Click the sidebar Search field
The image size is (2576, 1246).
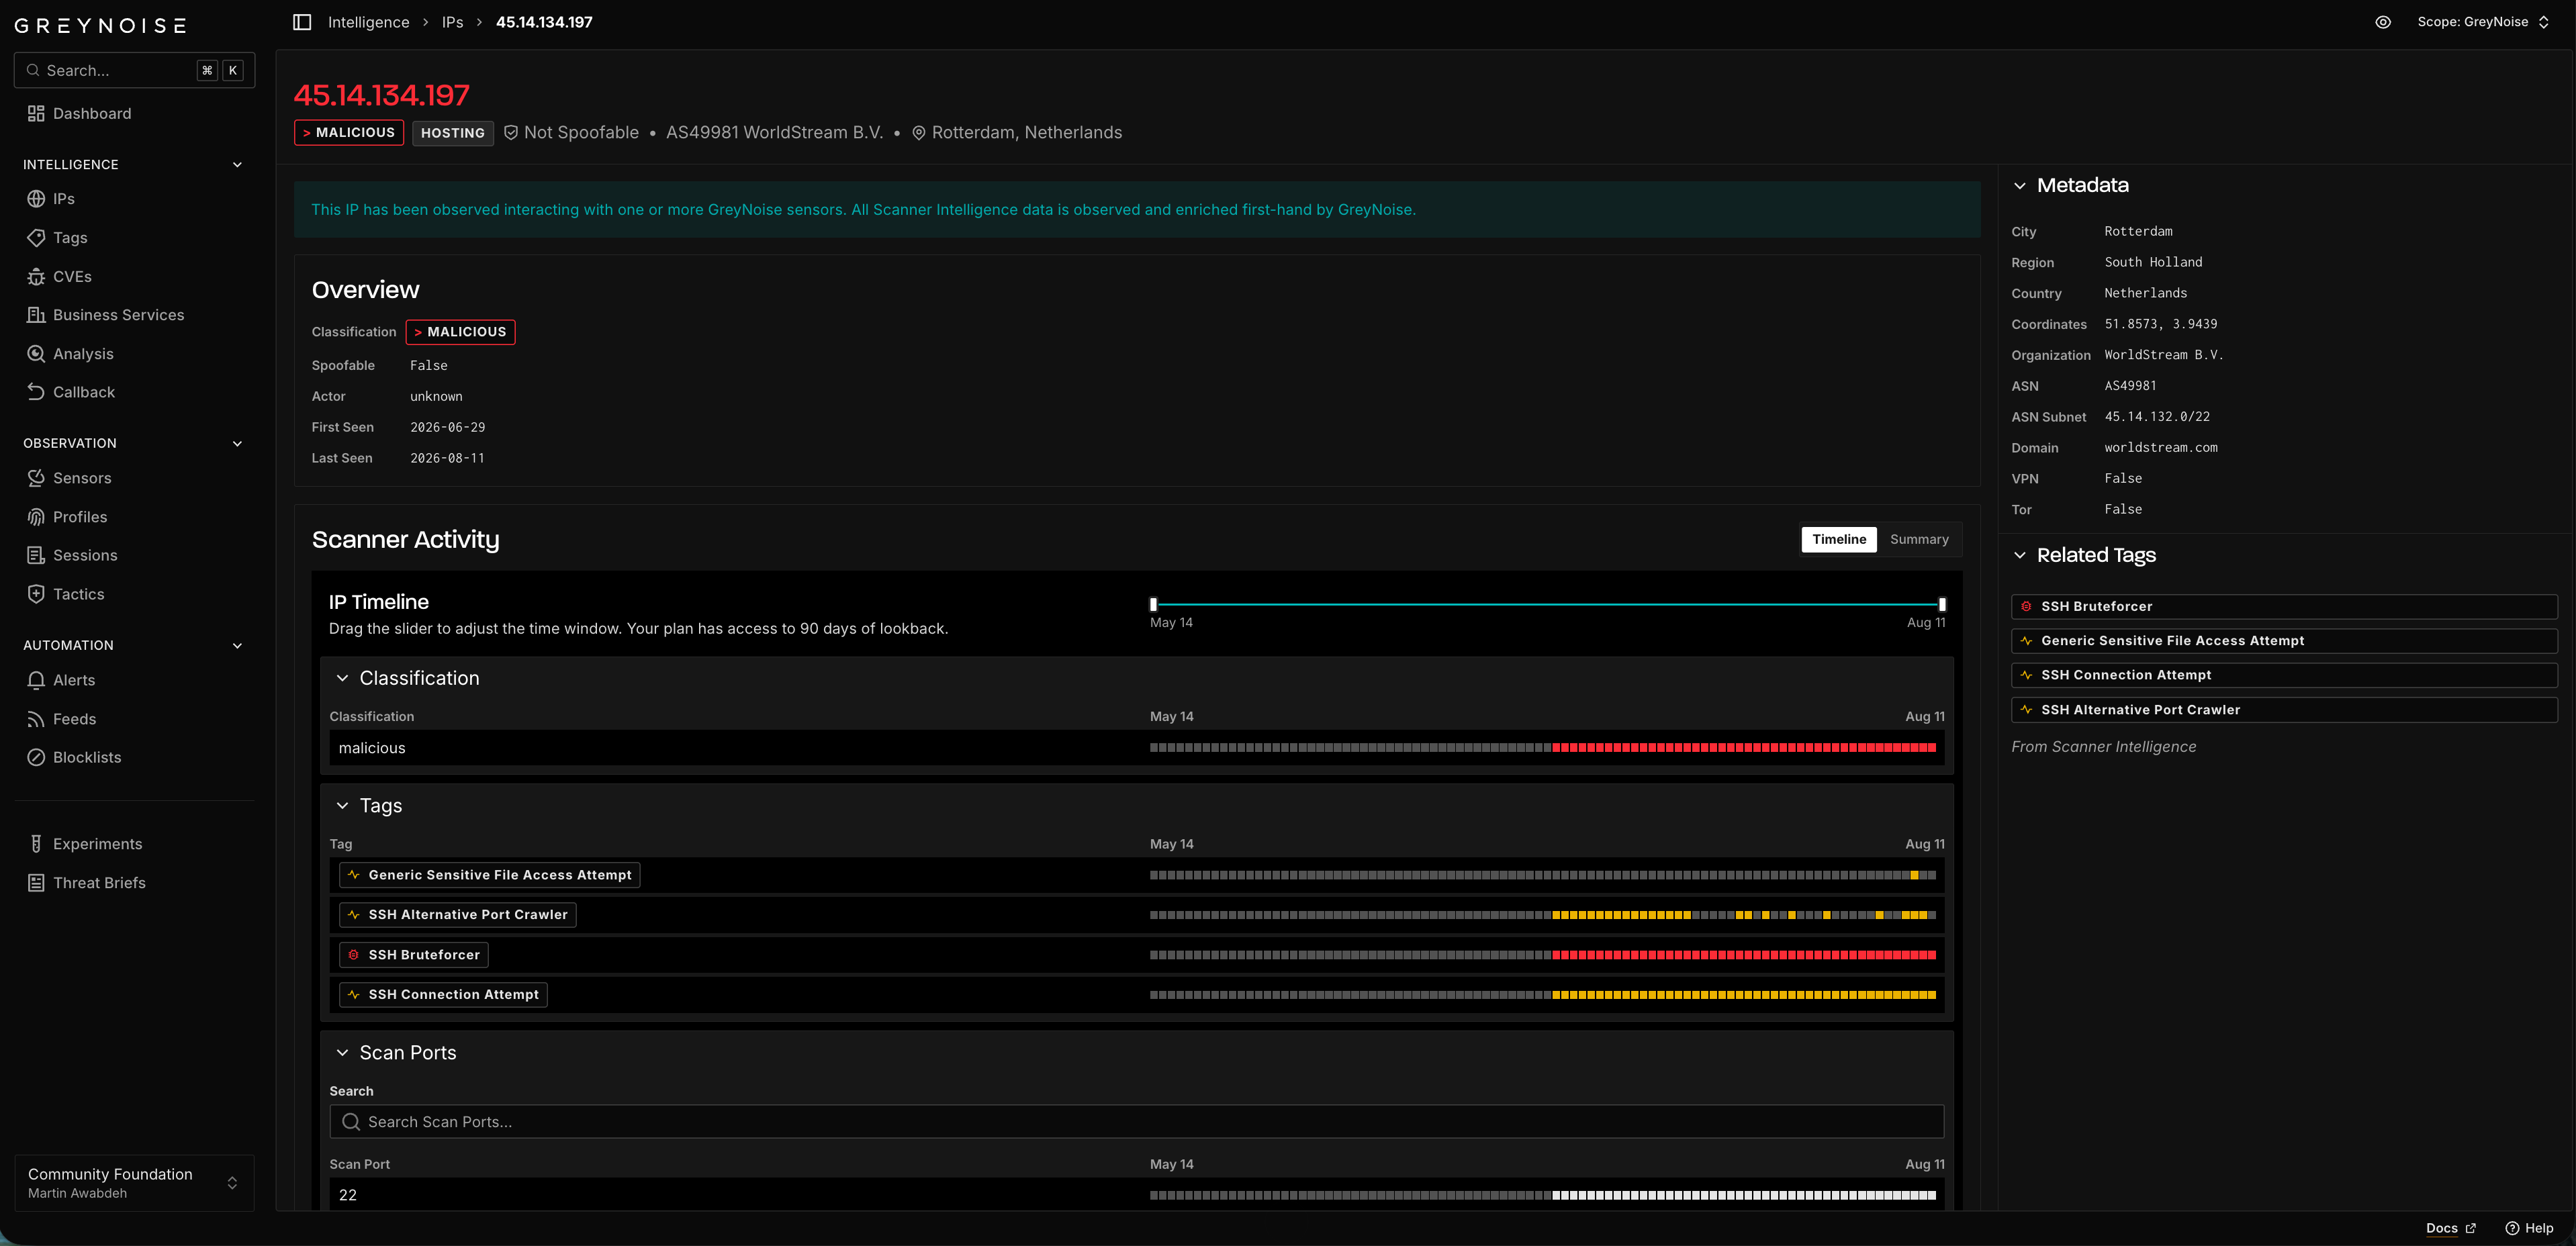coord(134,71)
